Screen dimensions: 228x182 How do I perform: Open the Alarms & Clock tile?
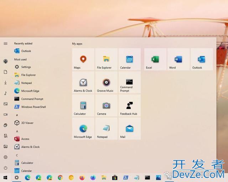pyautogui.click(x=83, y=83)
